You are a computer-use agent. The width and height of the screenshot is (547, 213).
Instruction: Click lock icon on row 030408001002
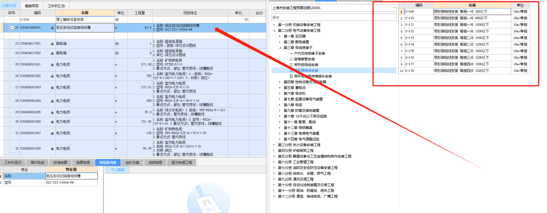(x=52, y=76)
